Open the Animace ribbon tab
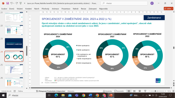 55,9
